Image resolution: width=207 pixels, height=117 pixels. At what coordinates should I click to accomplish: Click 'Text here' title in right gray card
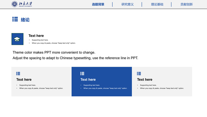pyautogui.click(x=145, y=80)
